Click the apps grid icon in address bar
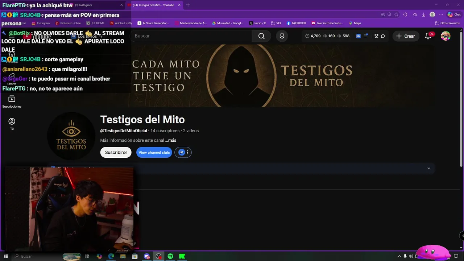Image resolution: width=464 pixels, height=261 pixels. coord(382,14)
